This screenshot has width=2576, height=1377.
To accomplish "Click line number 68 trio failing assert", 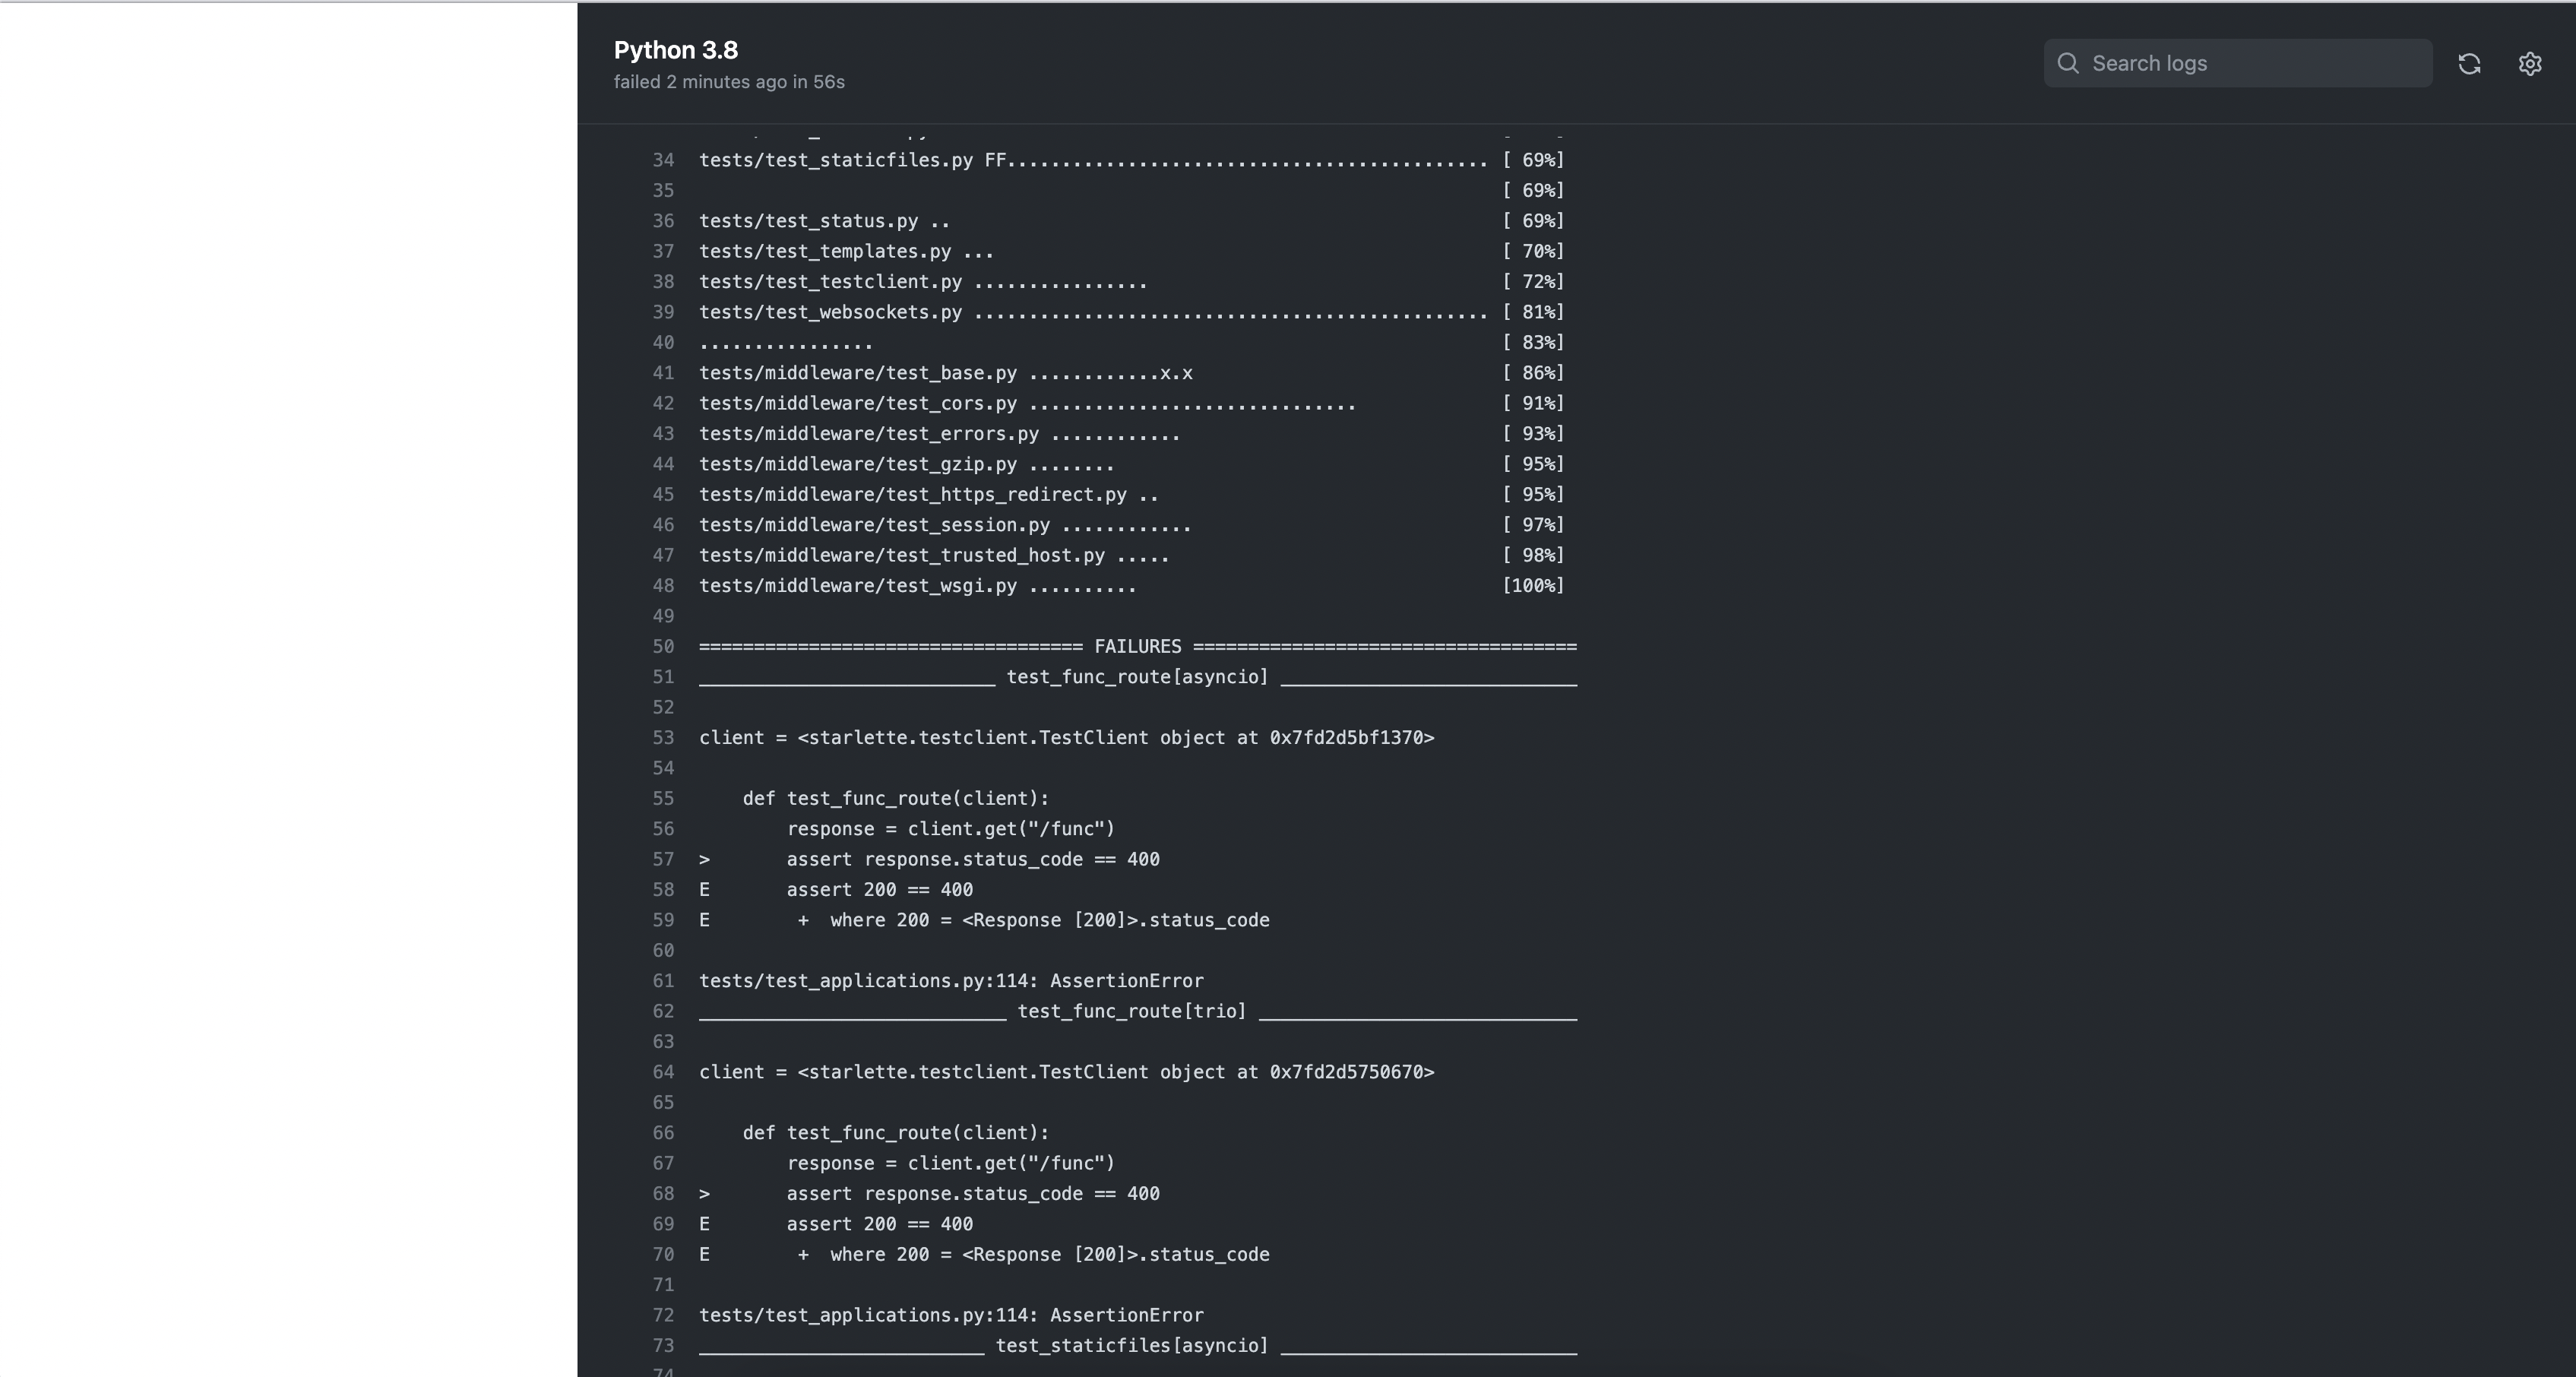I will [x=663, y=1194].
